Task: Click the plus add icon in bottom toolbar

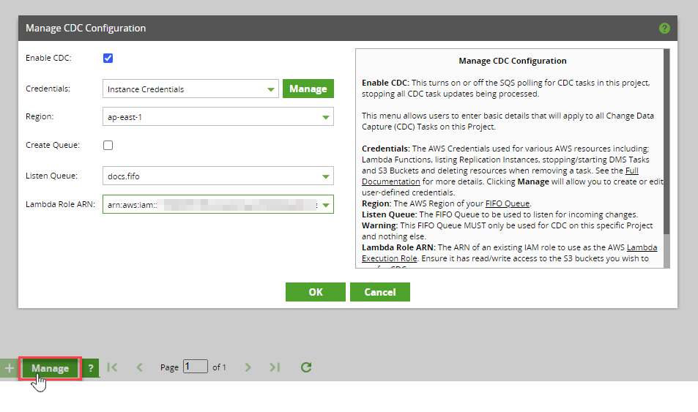Action: (10, 368)
